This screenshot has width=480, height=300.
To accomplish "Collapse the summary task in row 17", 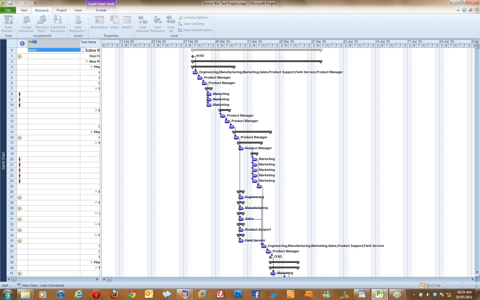I will (x=96, y=143).
